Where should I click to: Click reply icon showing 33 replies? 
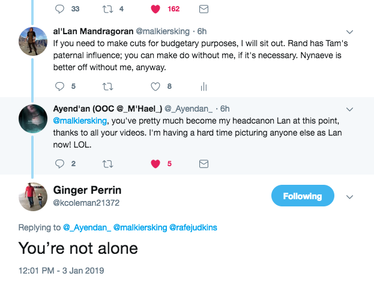tap(59, 9)
